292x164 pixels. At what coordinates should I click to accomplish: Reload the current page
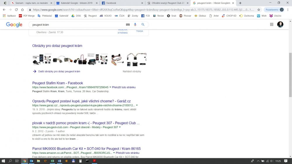[x=16, y=10]
